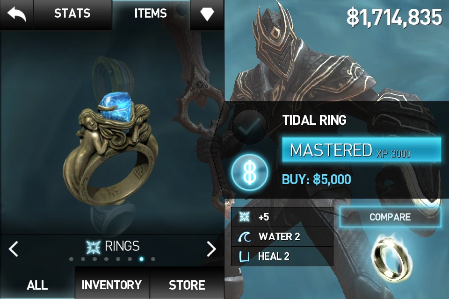This screenshot has height=299, width=449.
Task: Switch to the Stats tab
Action: (72, 14)
